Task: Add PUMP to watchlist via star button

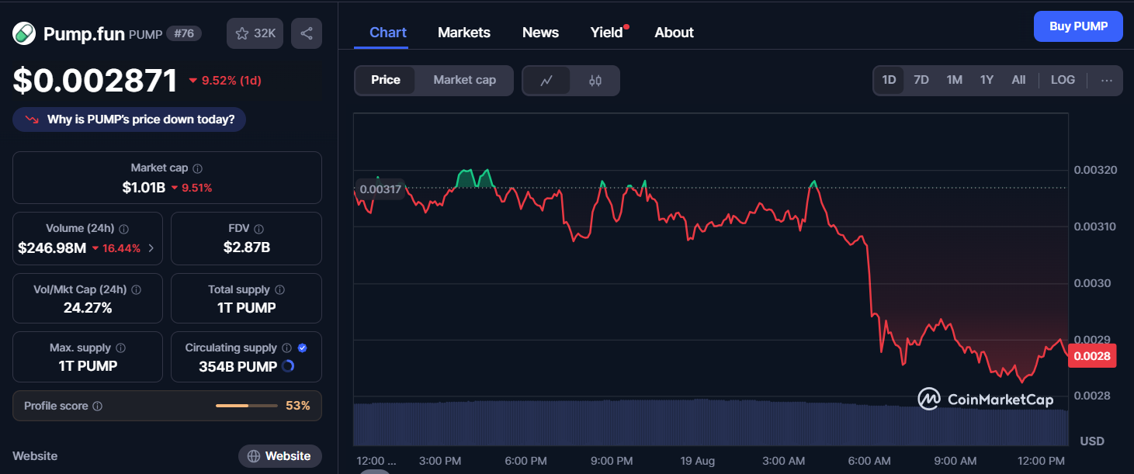Action: (x=255, y=33)
